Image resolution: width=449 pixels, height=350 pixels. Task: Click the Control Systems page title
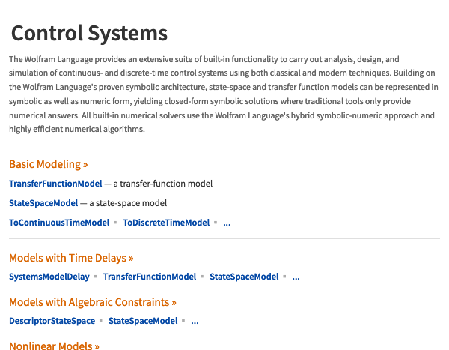coord(89,33)
